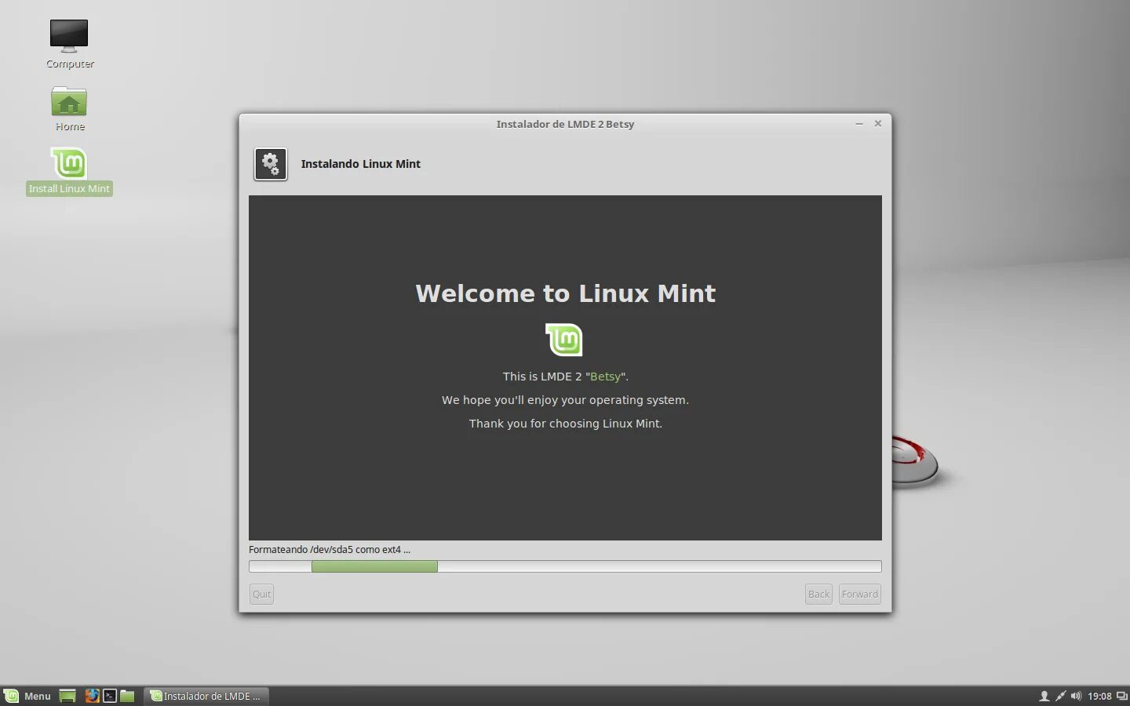Open the Mint Menu in the panel

(27, 696)
